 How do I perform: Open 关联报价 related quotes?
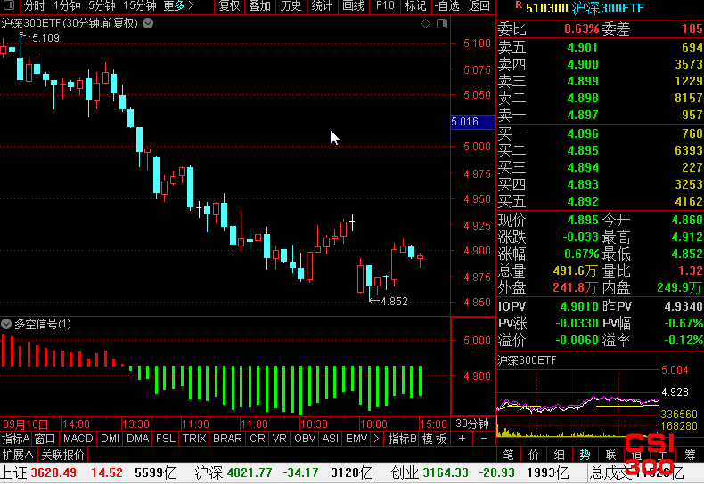[63, 455]
